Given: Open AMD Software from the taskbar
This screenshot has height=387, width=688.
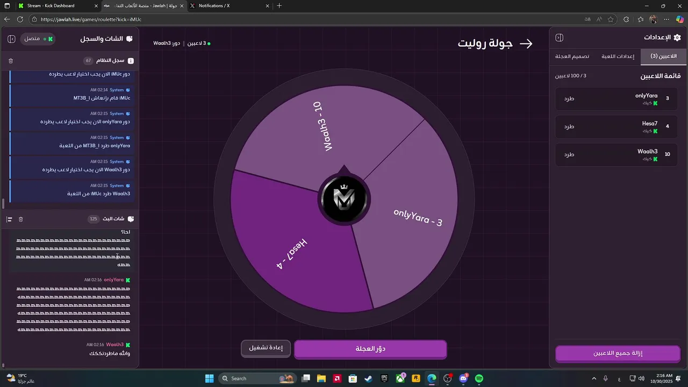Looking at the screenshot, I should [x=337, y=378].
